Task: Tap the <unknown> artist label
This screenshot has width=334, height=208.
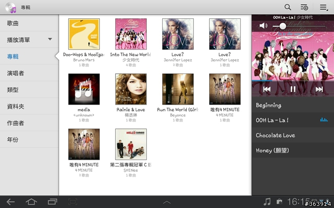Action: point(84,115)
